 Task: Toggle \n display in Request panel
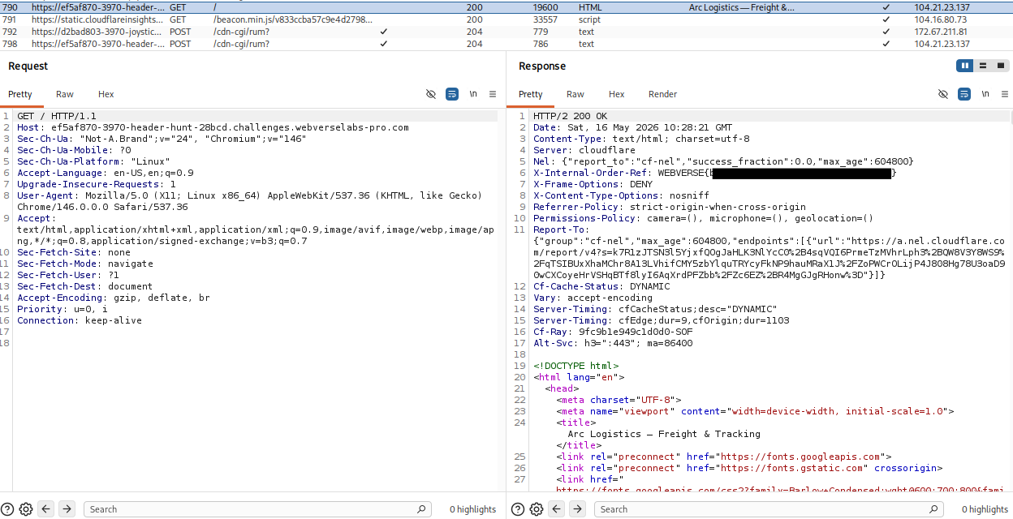(473, 94)
